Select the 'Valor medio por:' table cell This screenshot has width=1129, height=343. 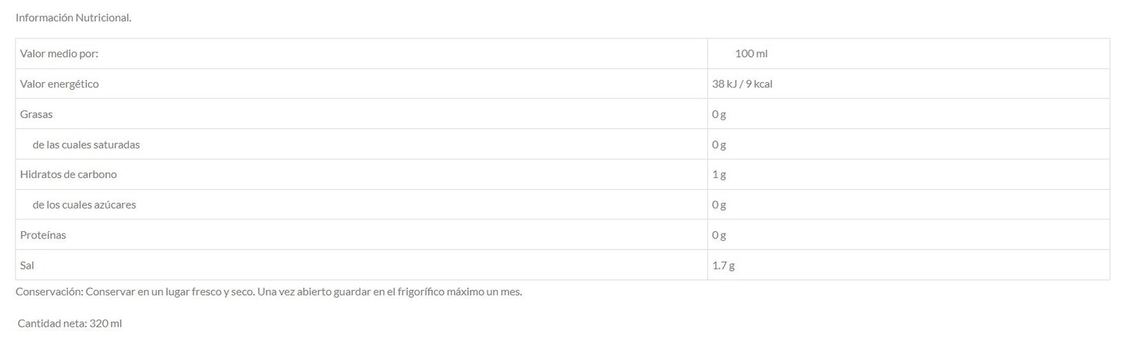click(x=59, y=53)
